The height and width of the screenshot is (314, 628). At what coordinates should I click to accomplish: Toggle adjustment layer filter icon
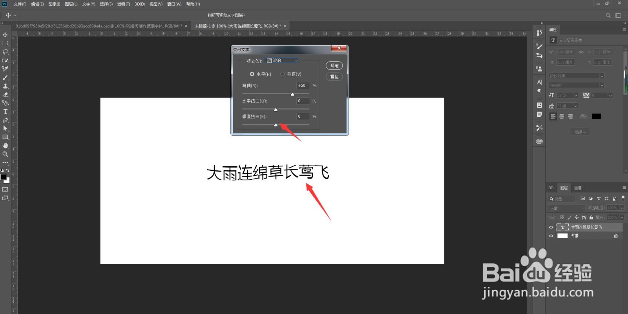[x=591, y=199]
